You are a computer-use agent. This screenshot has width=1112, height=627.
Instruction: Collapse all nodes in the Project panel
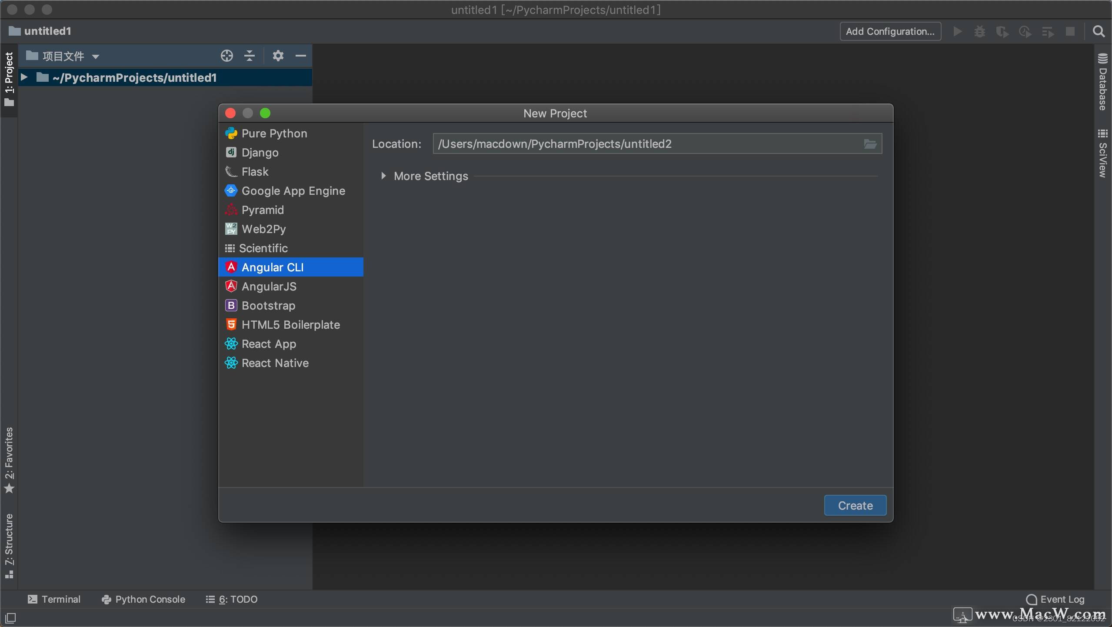coord(249,56)
